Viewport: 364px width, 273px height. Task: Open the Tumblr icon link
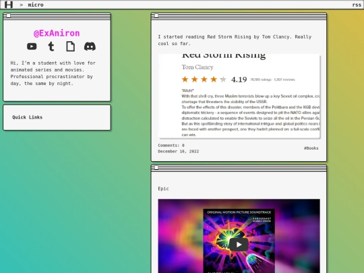pos(51,47)
